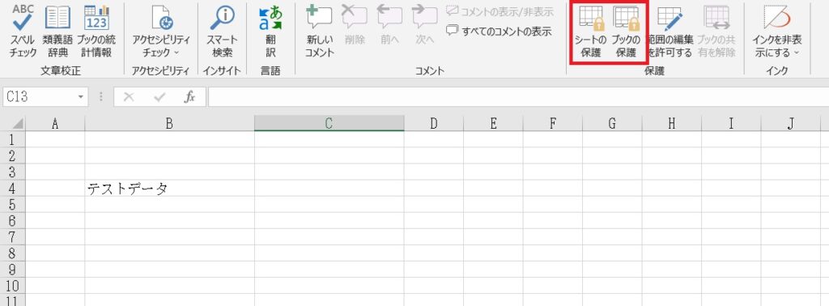The width and height of the screenshot is (829, 306).
Task: Click シートの保護 to protect the sheet
Action: click(591, 32)
